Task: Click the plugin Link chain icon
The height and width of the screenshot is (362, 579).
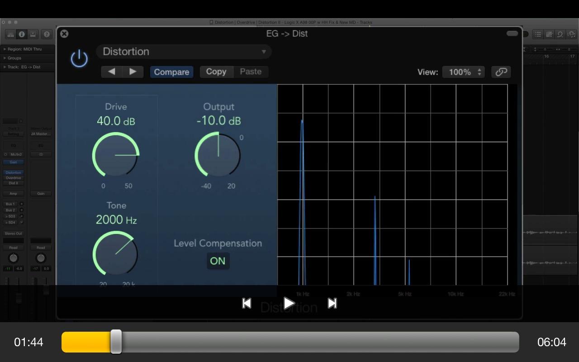Action: [501, 72]
